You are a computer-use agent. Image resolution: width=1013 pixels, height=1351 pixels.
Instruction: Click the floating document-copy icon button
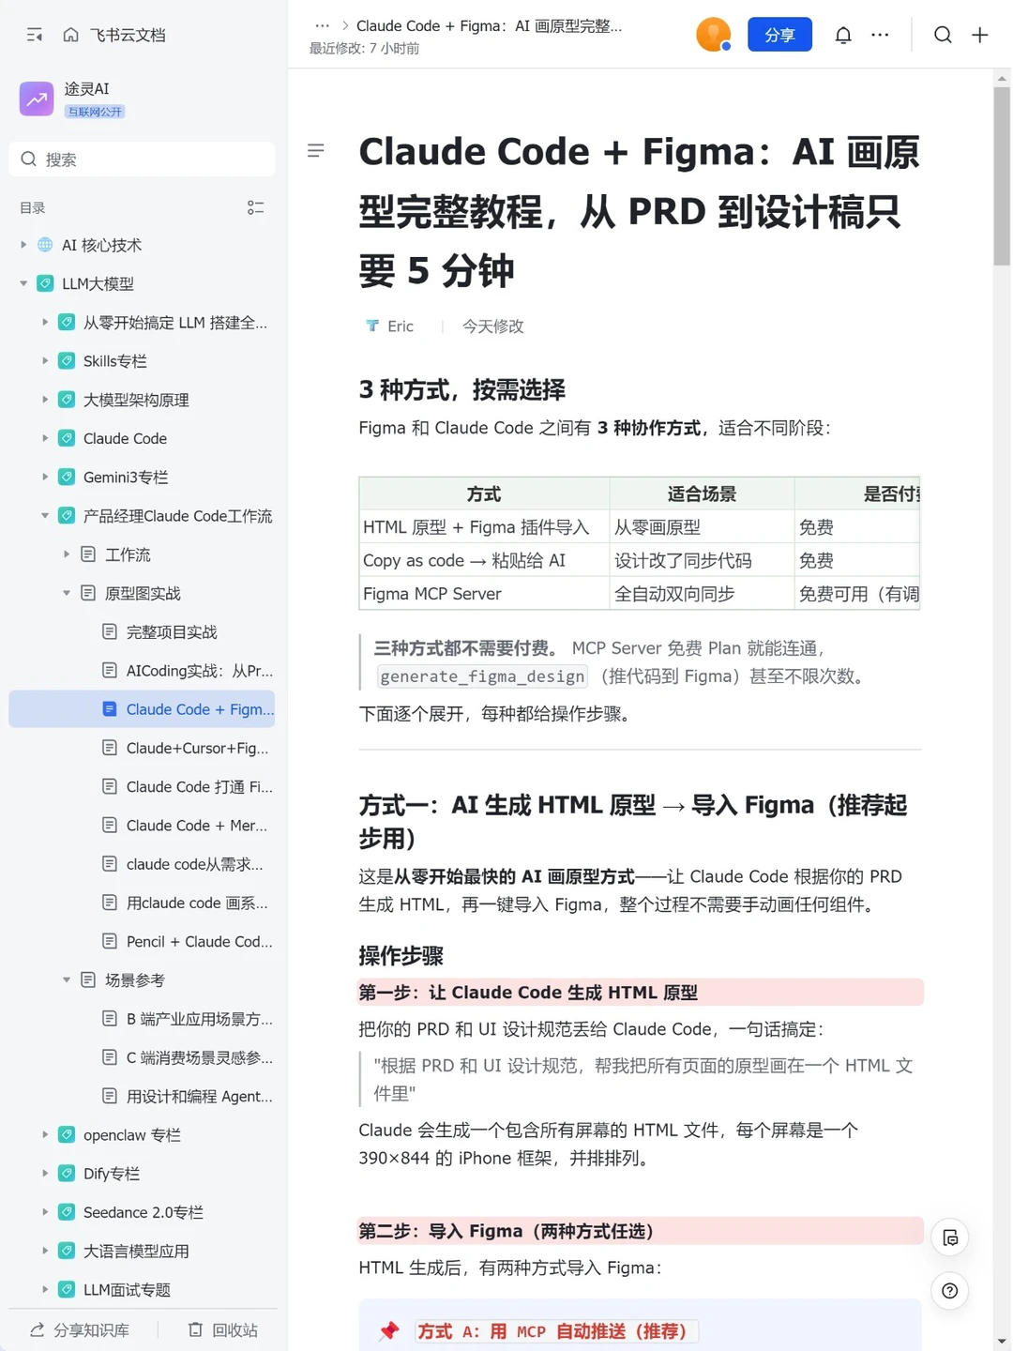[950, 1237]
